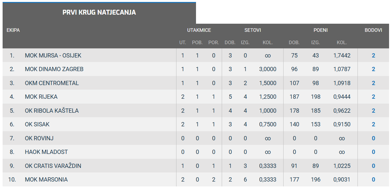This screenshot has height=189, width=392.
Task: Click MOK MARSONIA bodovi value
Action: tap(373, 180)
